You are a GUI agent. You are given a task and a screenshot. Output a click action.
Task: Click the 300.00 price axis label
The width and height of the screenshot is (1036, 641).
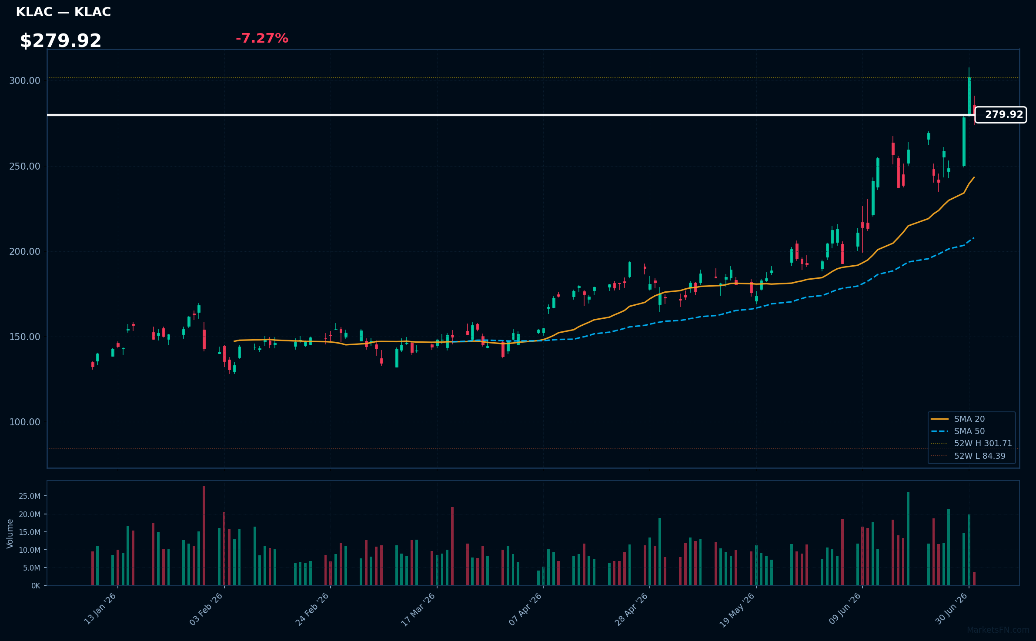pyautogui.click(x=25, y=81)
